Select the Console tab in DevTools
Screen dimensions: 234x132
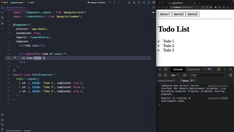pyautogui.click(x=178, y=69)
